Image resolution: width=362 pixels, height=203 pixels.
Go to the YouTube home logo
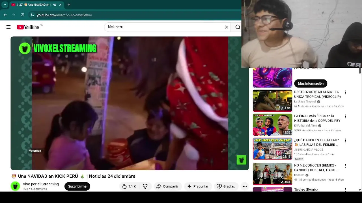(28, 27)
